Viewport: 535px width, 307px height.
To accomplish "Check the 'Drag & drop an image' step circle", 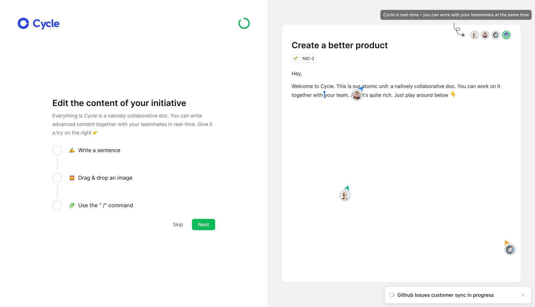I will click(x=57, y=178).
